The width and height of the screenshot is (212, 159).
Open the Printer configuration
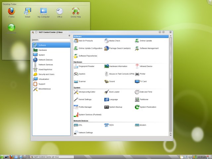tap(142, 74)
